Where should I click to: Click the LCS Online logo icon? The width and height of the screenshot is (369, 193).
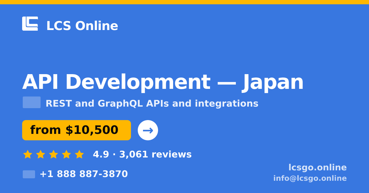[30, 24]
